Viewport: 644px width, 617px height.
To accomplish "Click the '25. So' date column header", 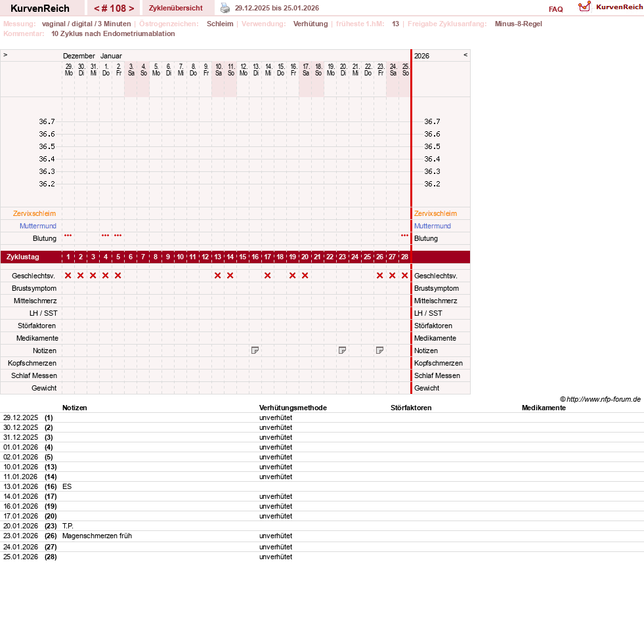I will pos(406,70).
